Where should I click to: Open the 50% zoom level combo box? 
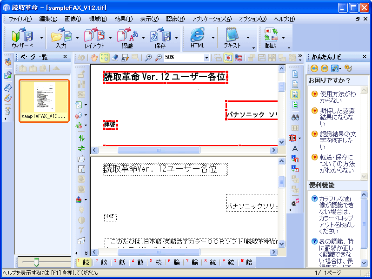pos(206,58)
